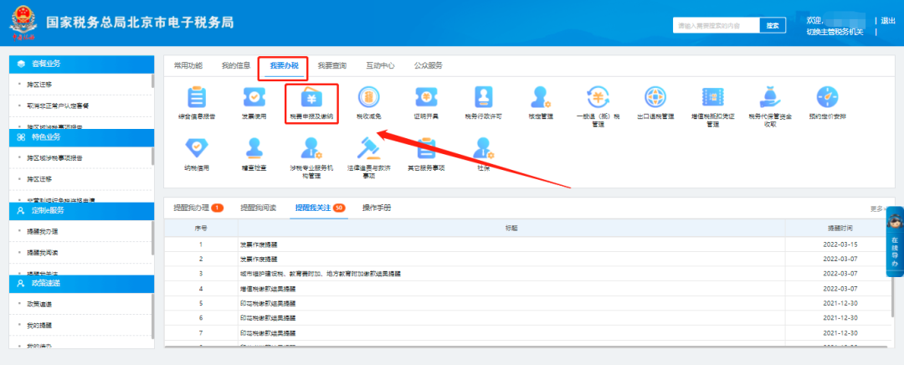This screenshot has height=365, width=904.
Task: Open the 纳税信用 diamond icon
Action: click(x=197, y=148)
